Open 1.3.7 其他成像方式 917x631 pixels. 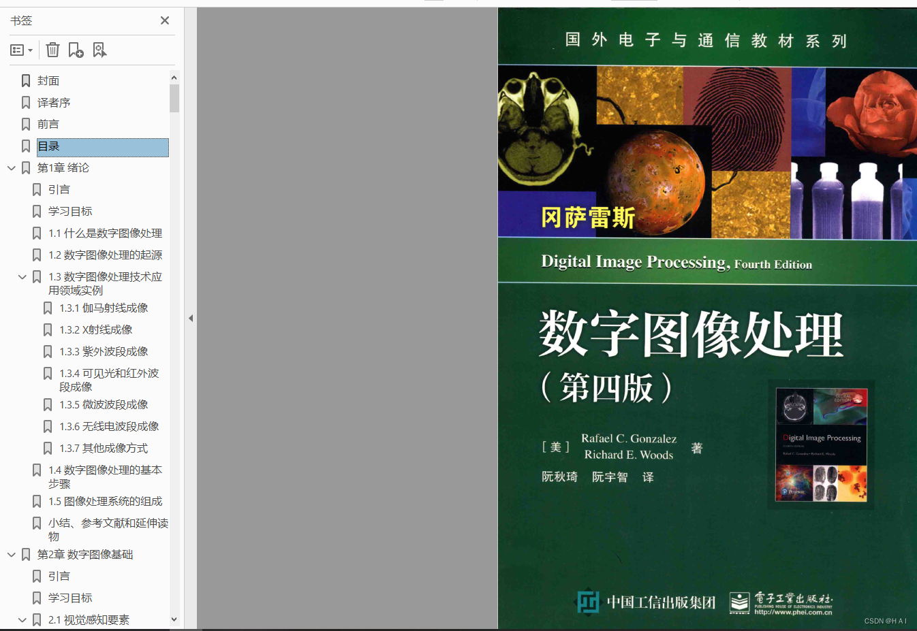click(x=104, y=449)
